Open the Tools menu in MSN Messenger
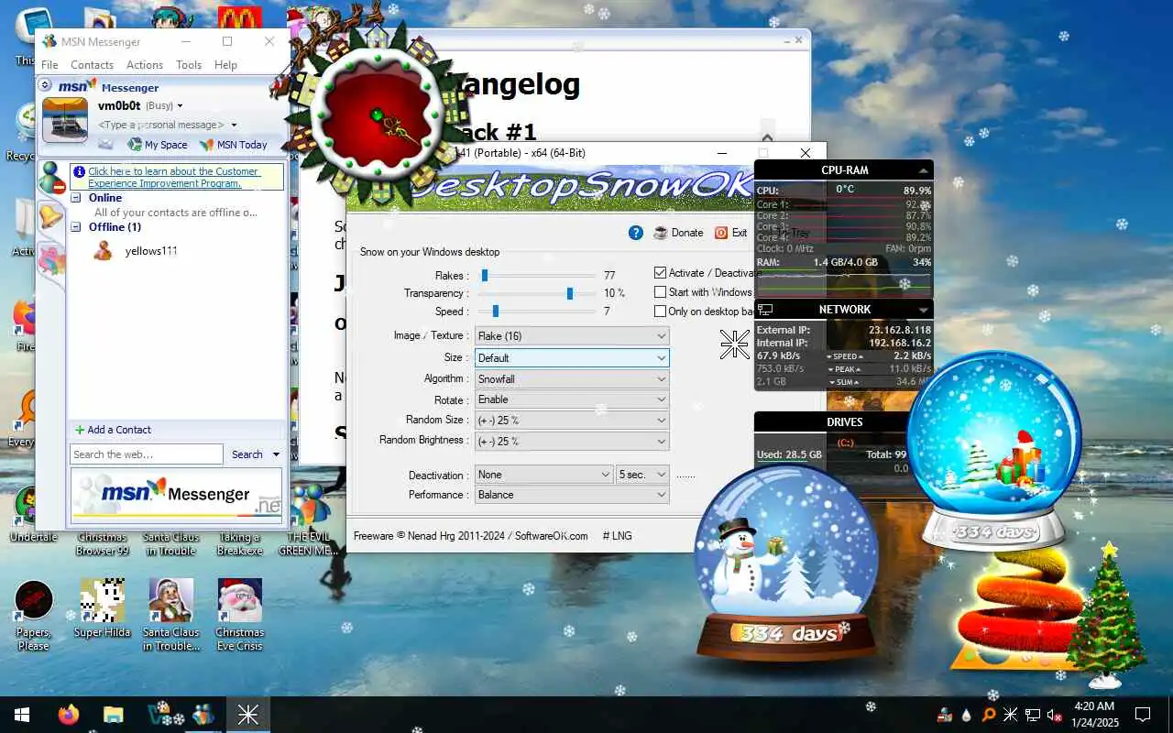This screenshot has height=733, width=1173. [189, 65]
